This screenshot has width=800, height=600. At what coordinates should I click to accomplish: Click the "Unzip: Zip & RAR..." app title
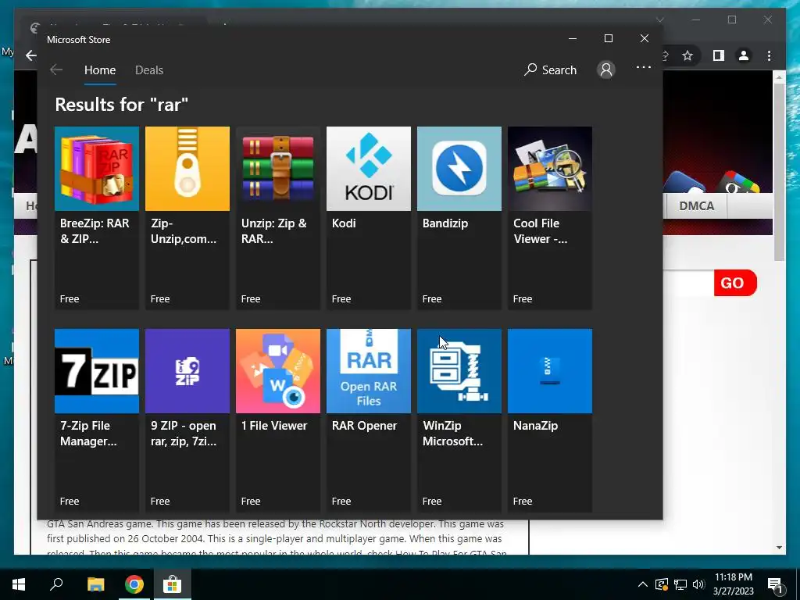click(x=274, y=231)
